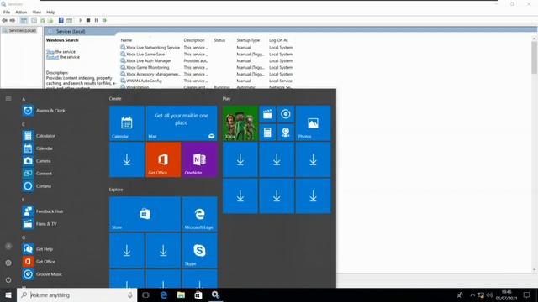Open the small Groove Music disc tile
This screenshot has height=302, width=538.
[286, 114]
